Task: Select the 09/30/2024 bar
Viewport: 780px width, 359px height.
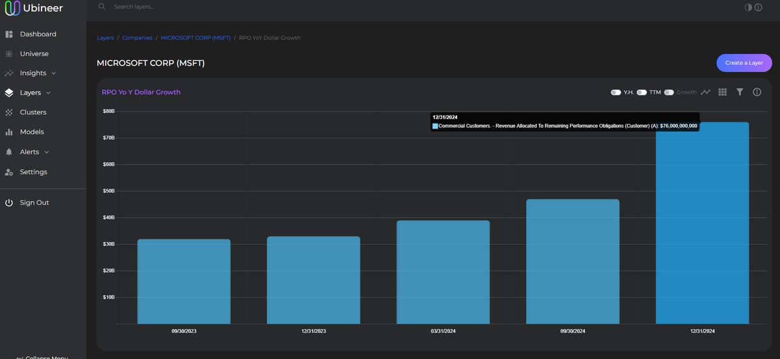Action: [x=573, y=262]
